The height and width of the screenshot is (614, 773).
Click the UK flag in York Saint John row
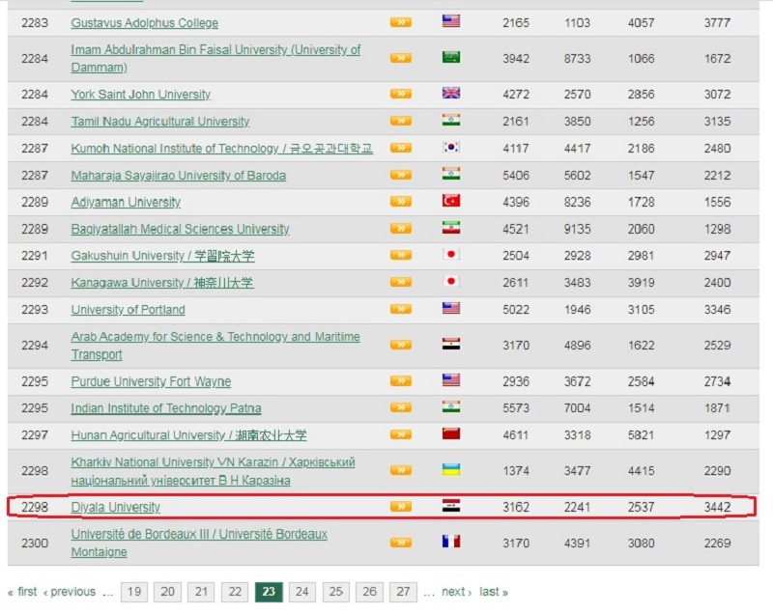coord(451,93)
